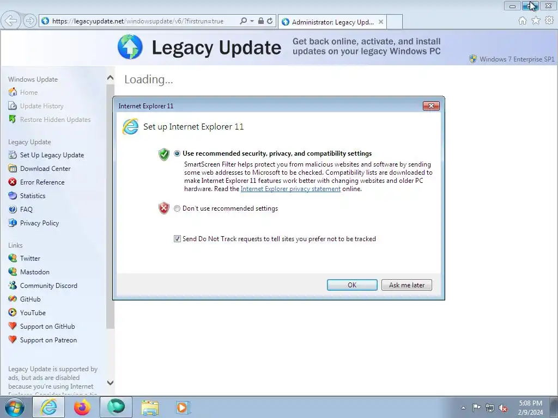Open the address bar search dropdown arrow
This screenshot has height=418, width=558.
click(x=252, y=21)
